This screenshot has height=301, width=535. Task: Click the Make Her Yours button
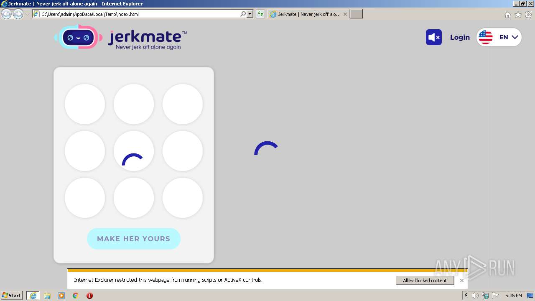134,239
